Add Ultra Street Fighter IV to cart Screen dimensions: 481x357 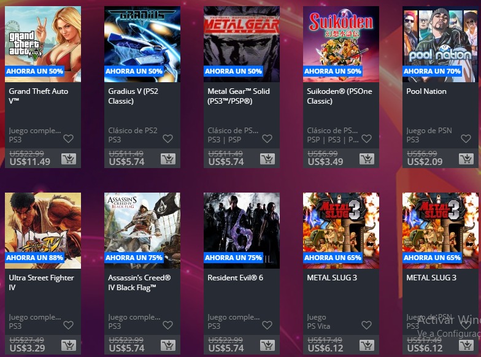[69, 345]
